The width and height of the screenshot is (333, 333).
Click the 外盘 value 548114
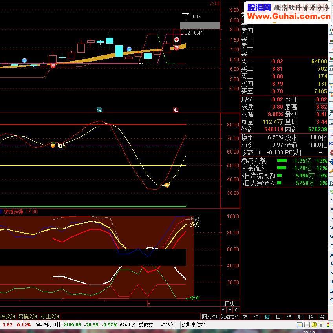click(x=274, y=129)
